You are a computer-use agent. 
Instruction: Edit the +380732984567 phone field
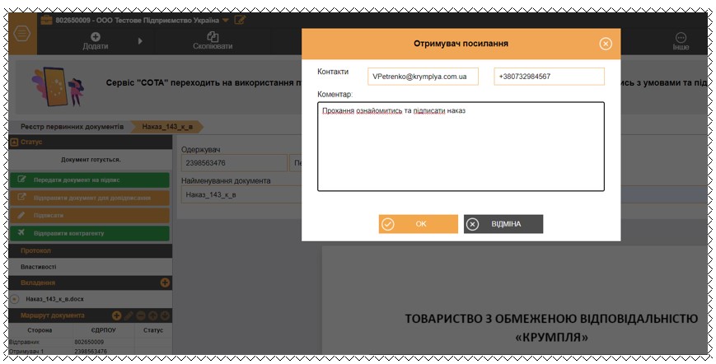[x=549, y=77]
